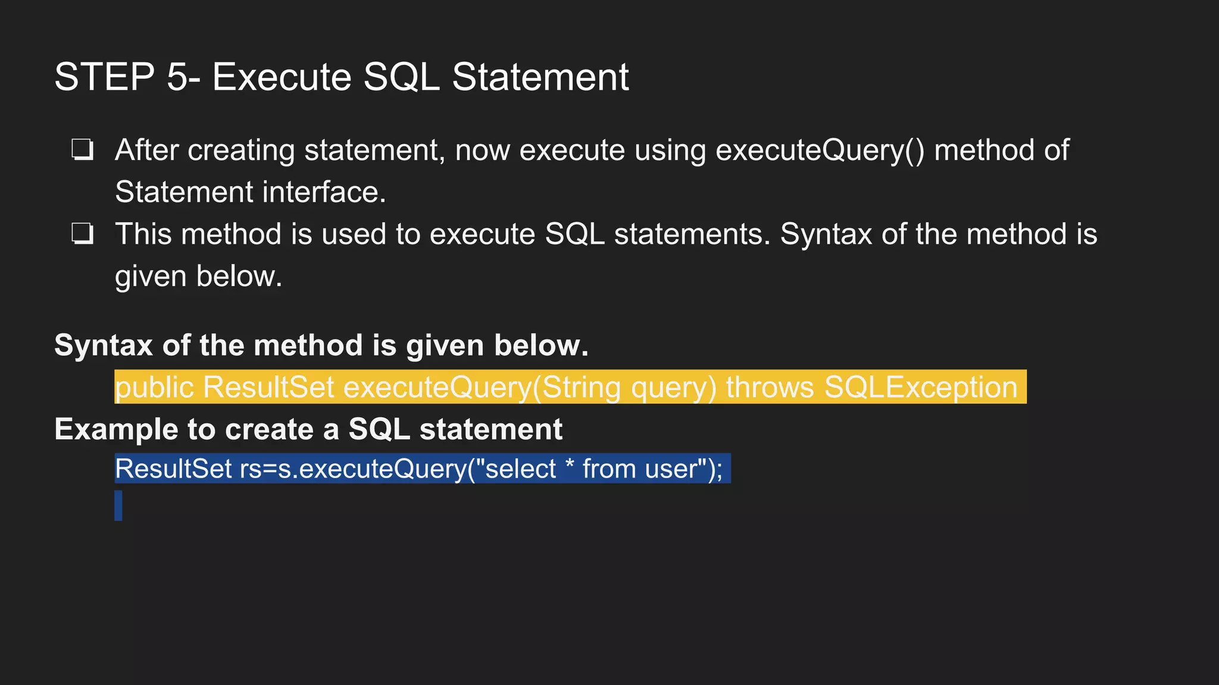Click the yellow highlighted method signature line

(570, 387)
